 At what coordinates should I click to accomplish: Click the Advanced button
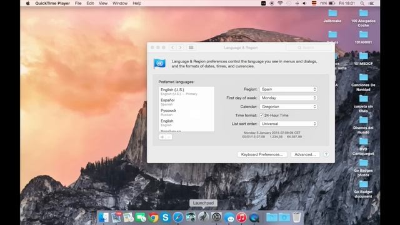(x=305, y=154)
